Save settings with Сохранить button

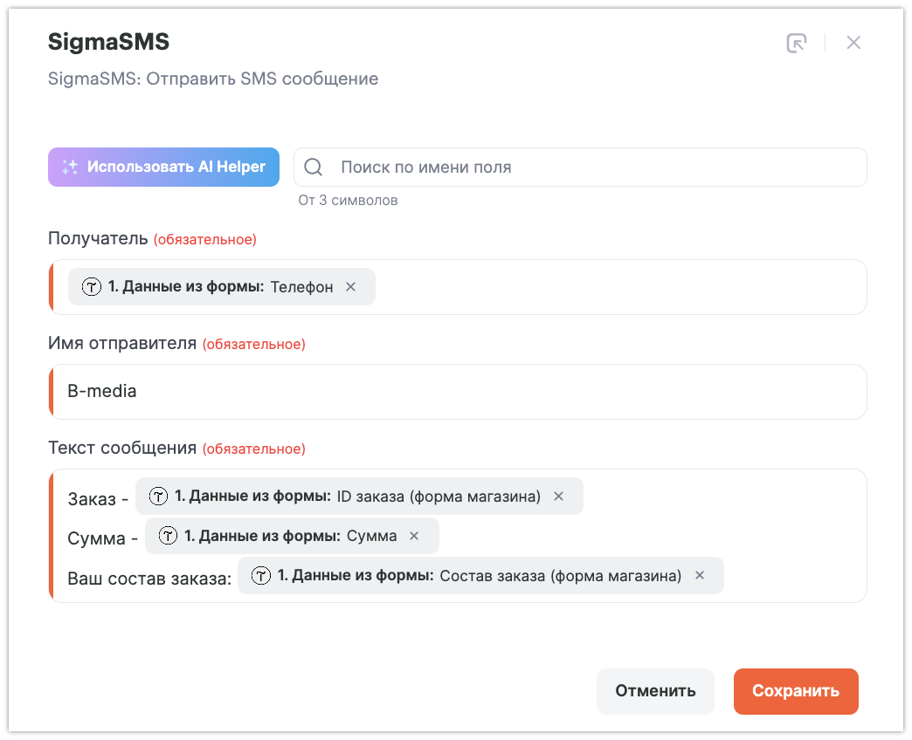coord(796,691)
